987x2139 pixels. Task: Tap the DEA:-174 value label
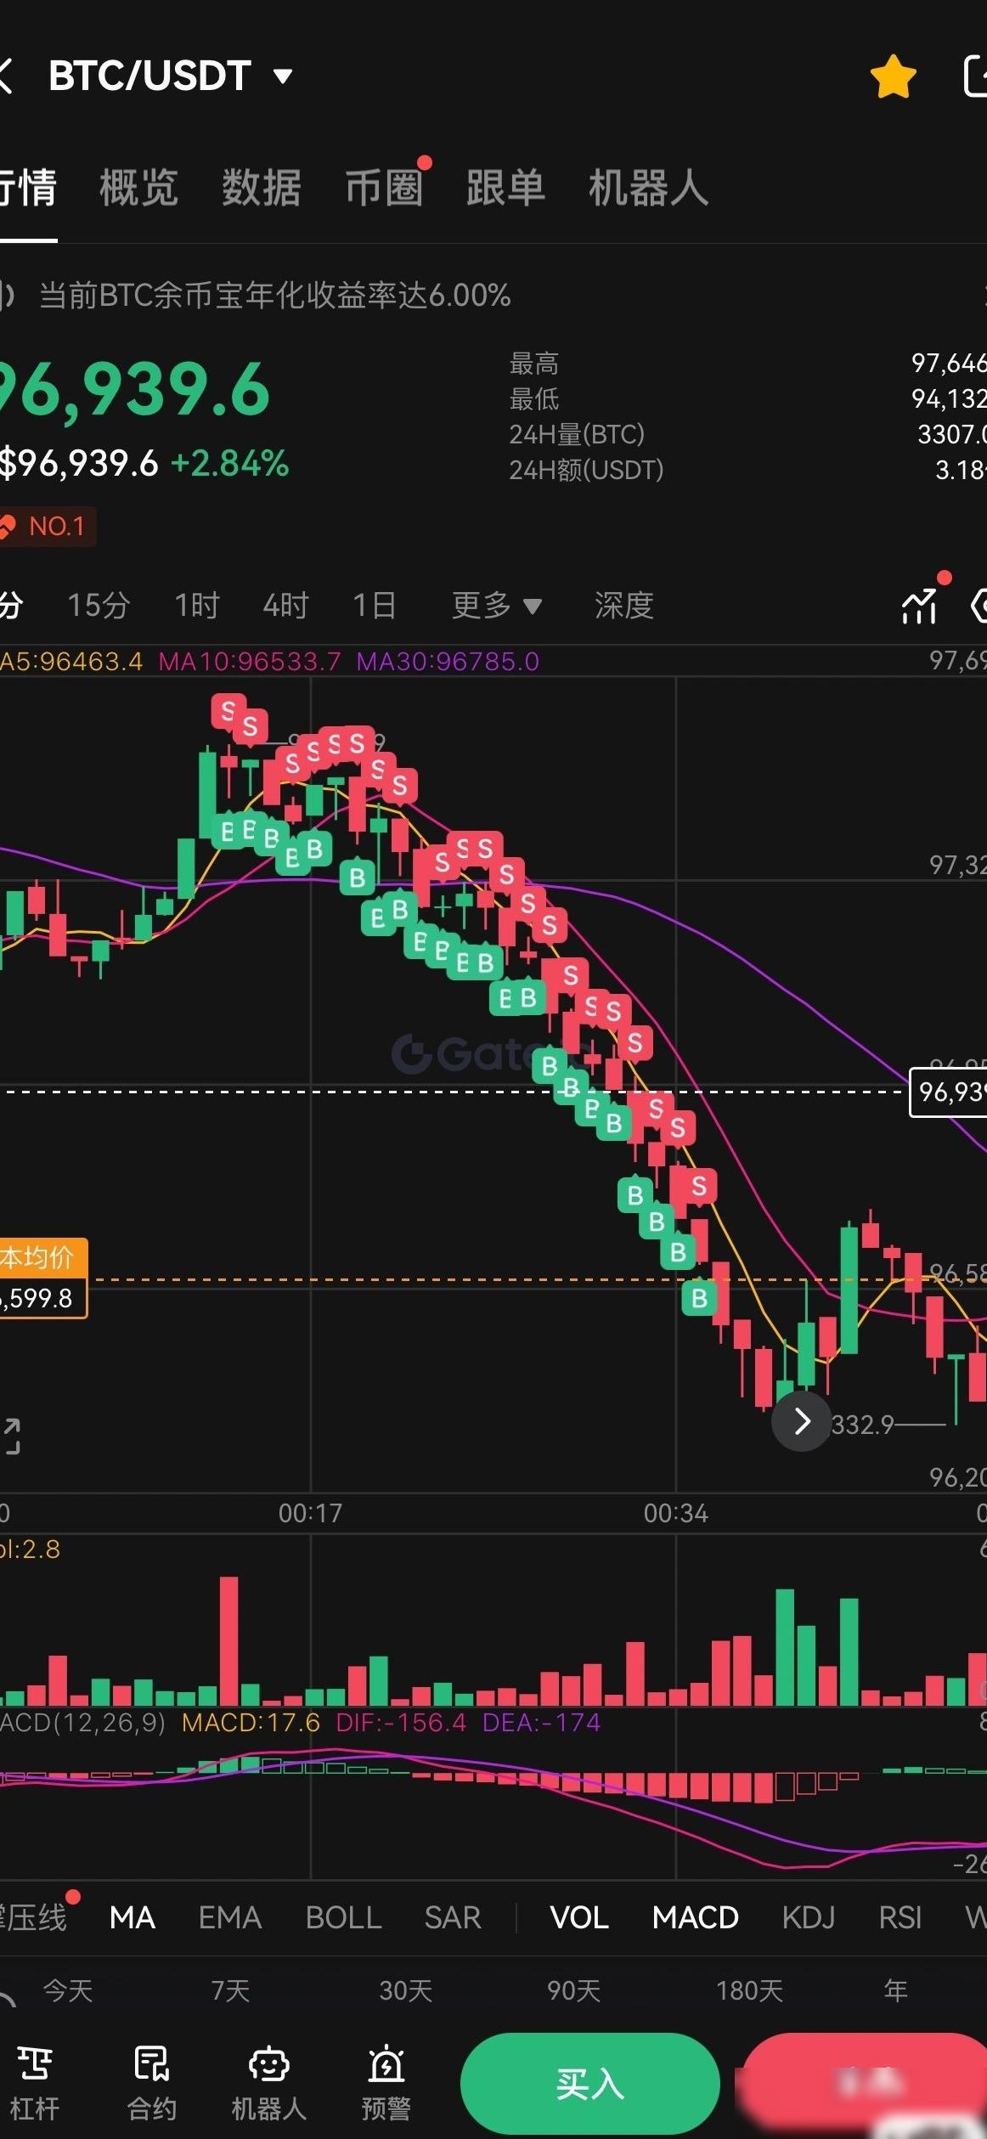tap(542, 1723)
